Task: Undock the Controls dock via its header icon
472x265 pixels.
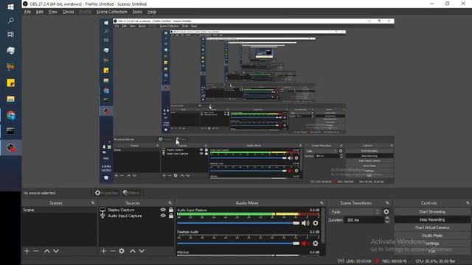Action: (468, 203)
